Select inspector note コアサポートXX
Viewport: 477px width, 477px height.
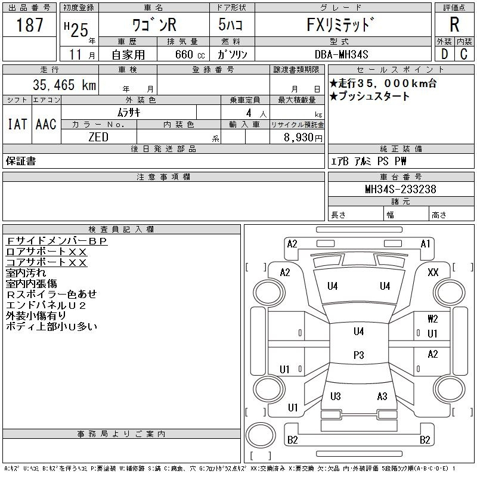[x=47, y=262]
